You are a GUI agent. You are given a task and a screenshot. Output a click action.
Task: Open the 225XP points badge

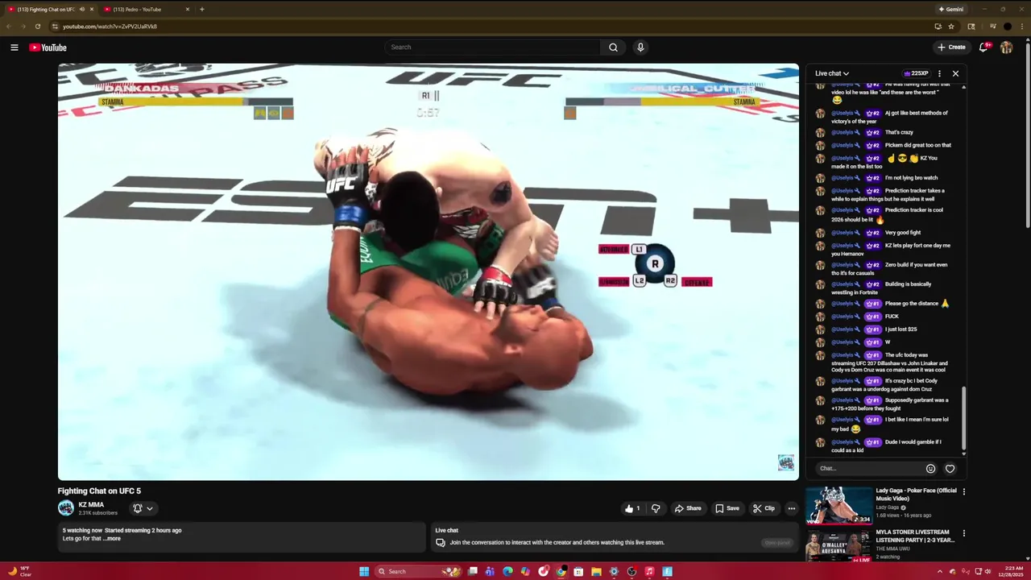916,73
